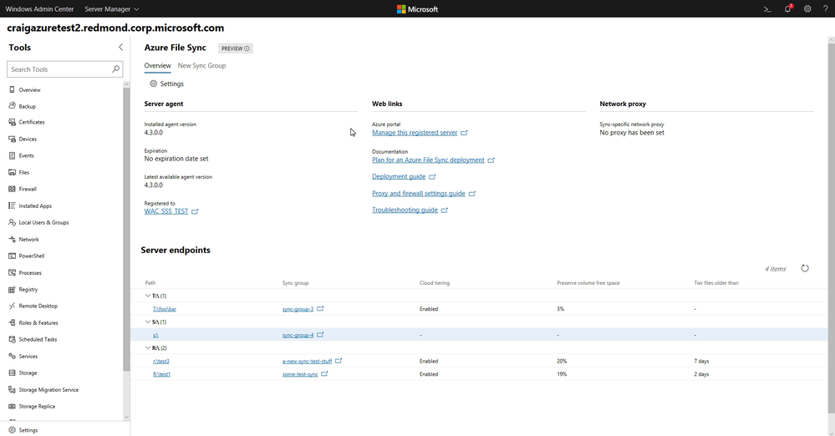Click the main page vertical scrollbar
This screenshot has width=835, height=436.
[x=832, y=229]
